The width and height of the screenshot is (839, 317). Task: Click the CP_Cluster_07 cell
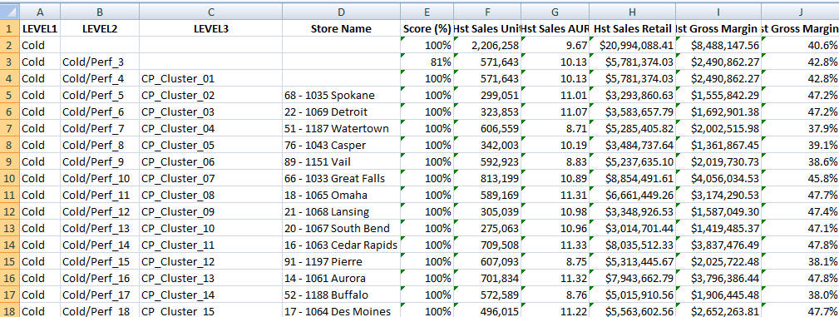[211, 178]
